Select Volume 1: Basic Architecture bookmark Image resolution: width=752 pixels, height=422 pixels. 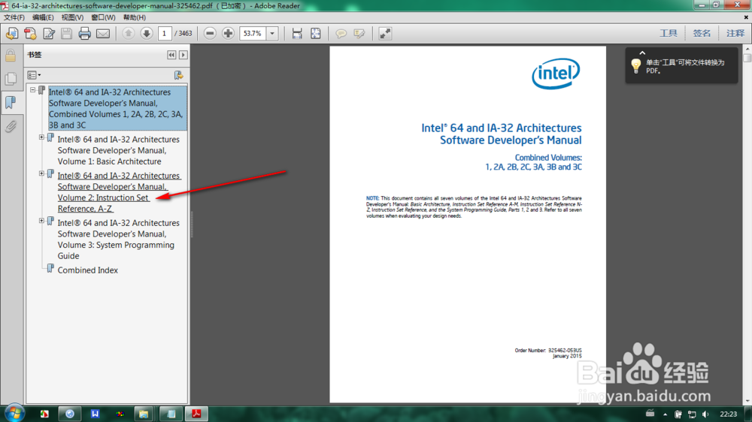pyautogui.click(x=119, y=150)
